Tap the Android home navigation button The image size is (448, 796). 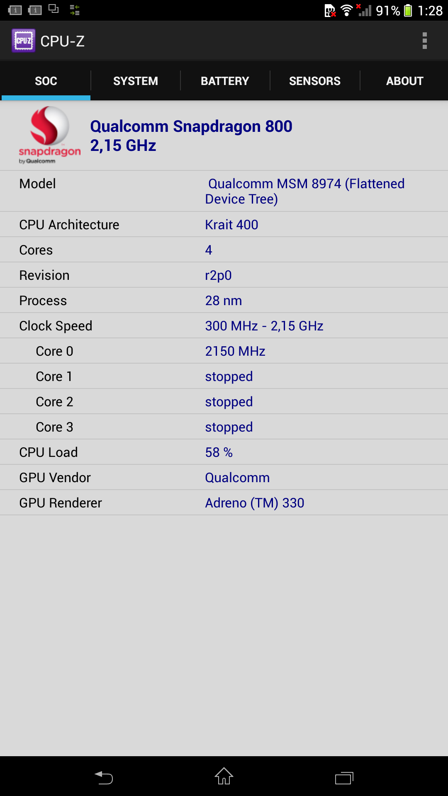(224, 776)
